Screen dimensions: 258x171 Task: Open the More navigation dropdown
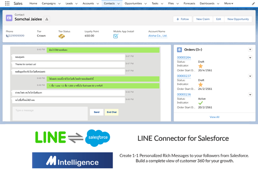click(x=229, y=3)
